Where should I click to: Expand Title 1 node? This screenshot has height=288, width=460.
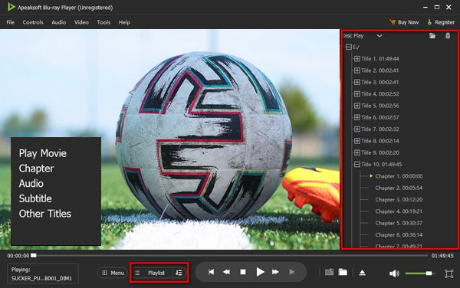[357, 59]
